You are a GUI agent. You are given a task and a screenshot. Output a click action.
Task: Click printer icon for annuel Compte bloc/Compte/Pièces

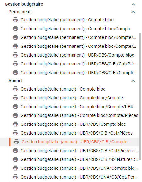tap(15, 115)
